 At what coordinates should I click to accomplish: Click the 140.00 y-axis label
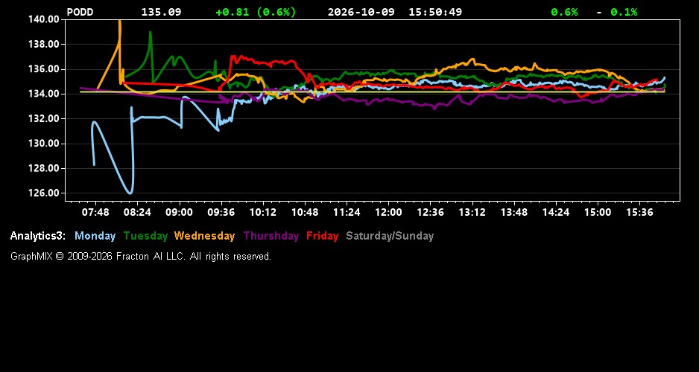(x=44, y=19)
